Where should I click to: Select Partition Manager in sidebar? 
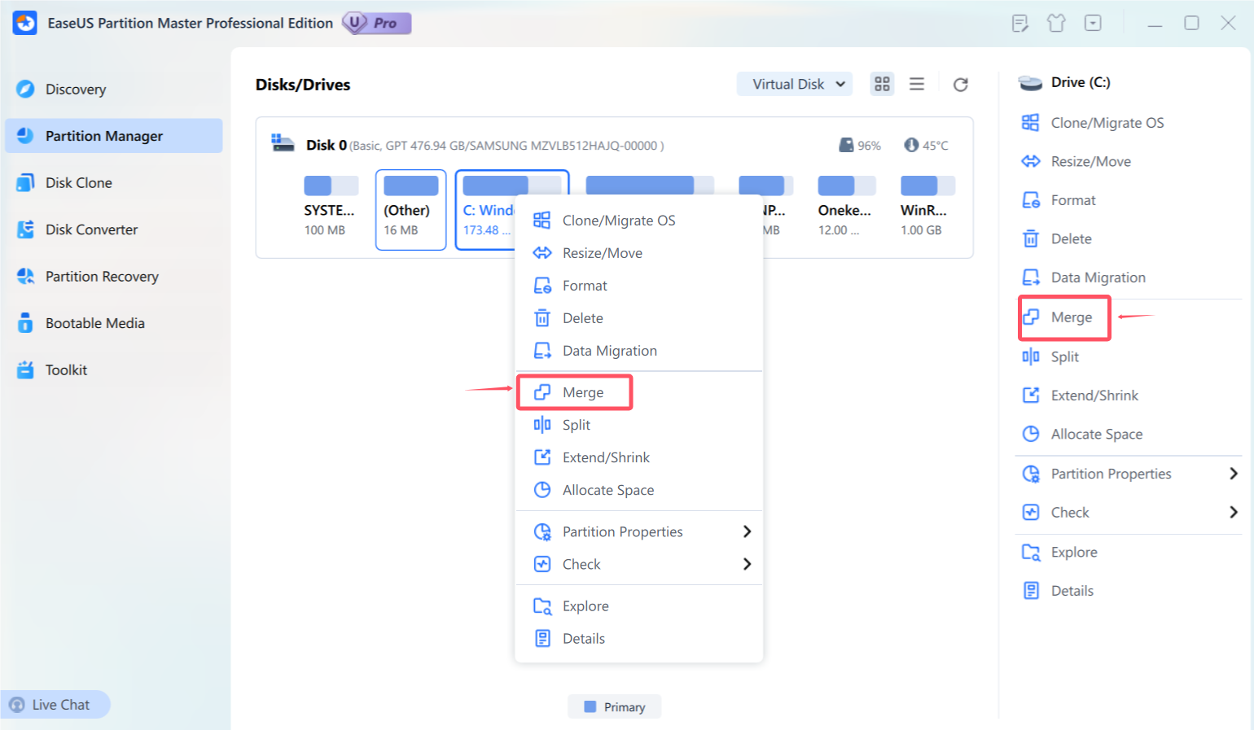113,136
